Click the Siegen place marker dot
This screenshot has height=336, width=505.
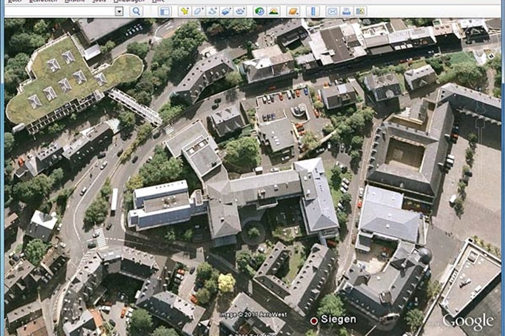[x=314, y=320]
